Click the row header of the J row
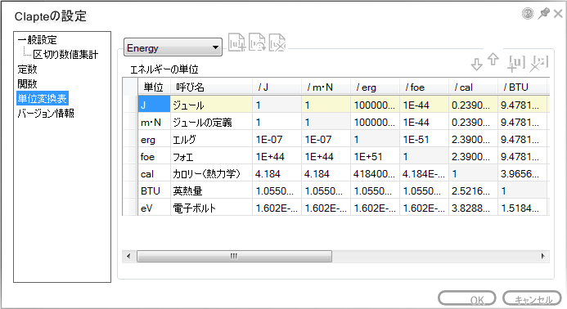The image size is (567, 309). [x=130, y=105]
